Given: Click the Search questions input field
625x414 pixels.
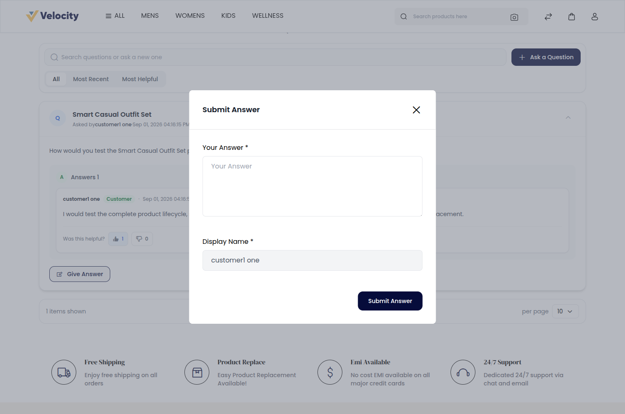Looking at the screenshot, I should [275, 57].
